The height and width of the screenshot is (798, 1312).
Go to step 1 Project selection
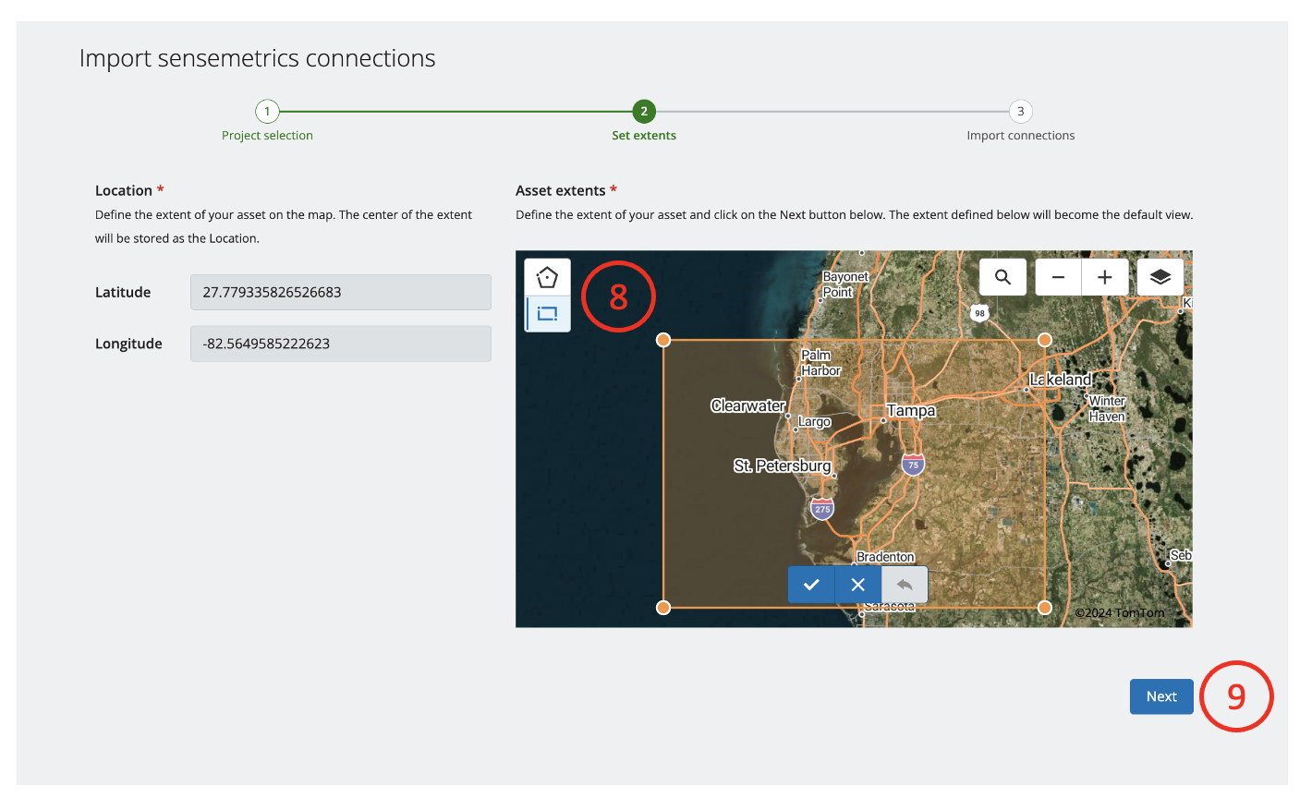click(x=267, y=112)
